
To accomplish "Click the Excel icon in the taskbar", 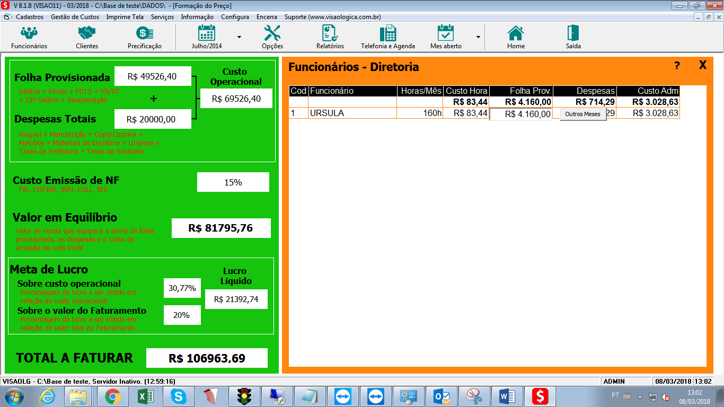I will tap(145, 396).
